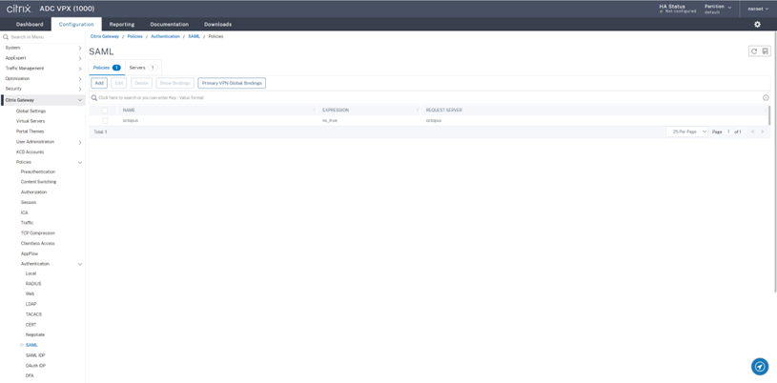Go to next page arrow
Viewport: 777px width, 383px height.
[763, 131]
